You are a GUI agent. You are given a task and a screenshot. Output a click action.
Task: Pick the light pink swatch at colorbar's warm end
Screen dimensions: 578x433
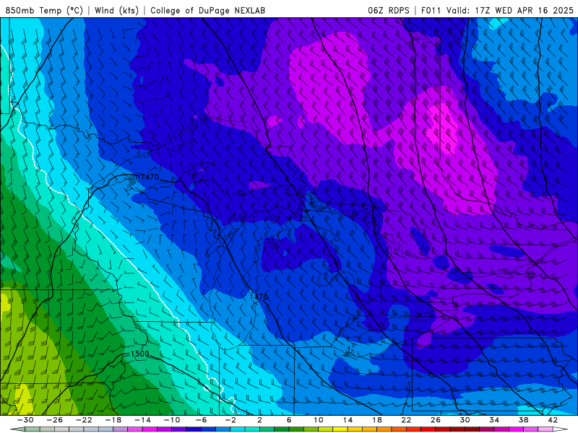pyautogui.click(x=545, y=429)
